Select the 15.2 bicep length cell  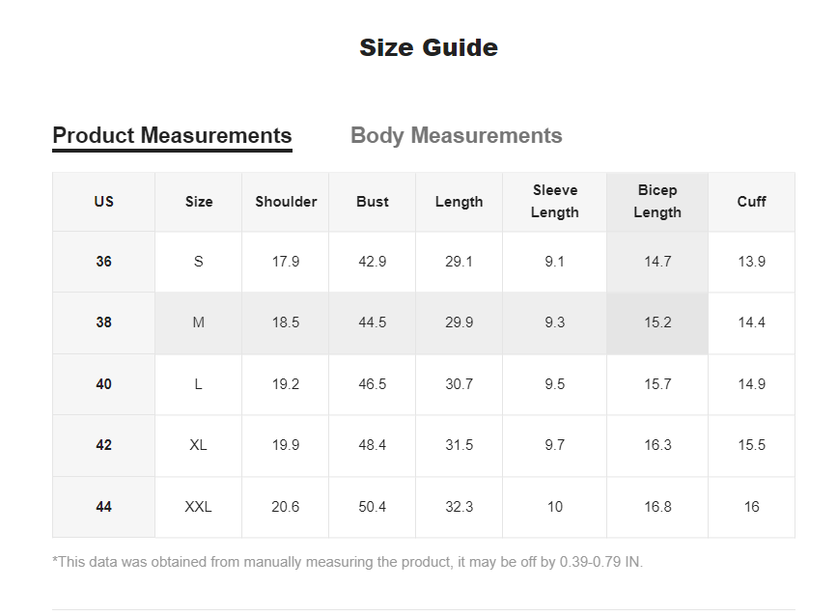coord(657,322)
